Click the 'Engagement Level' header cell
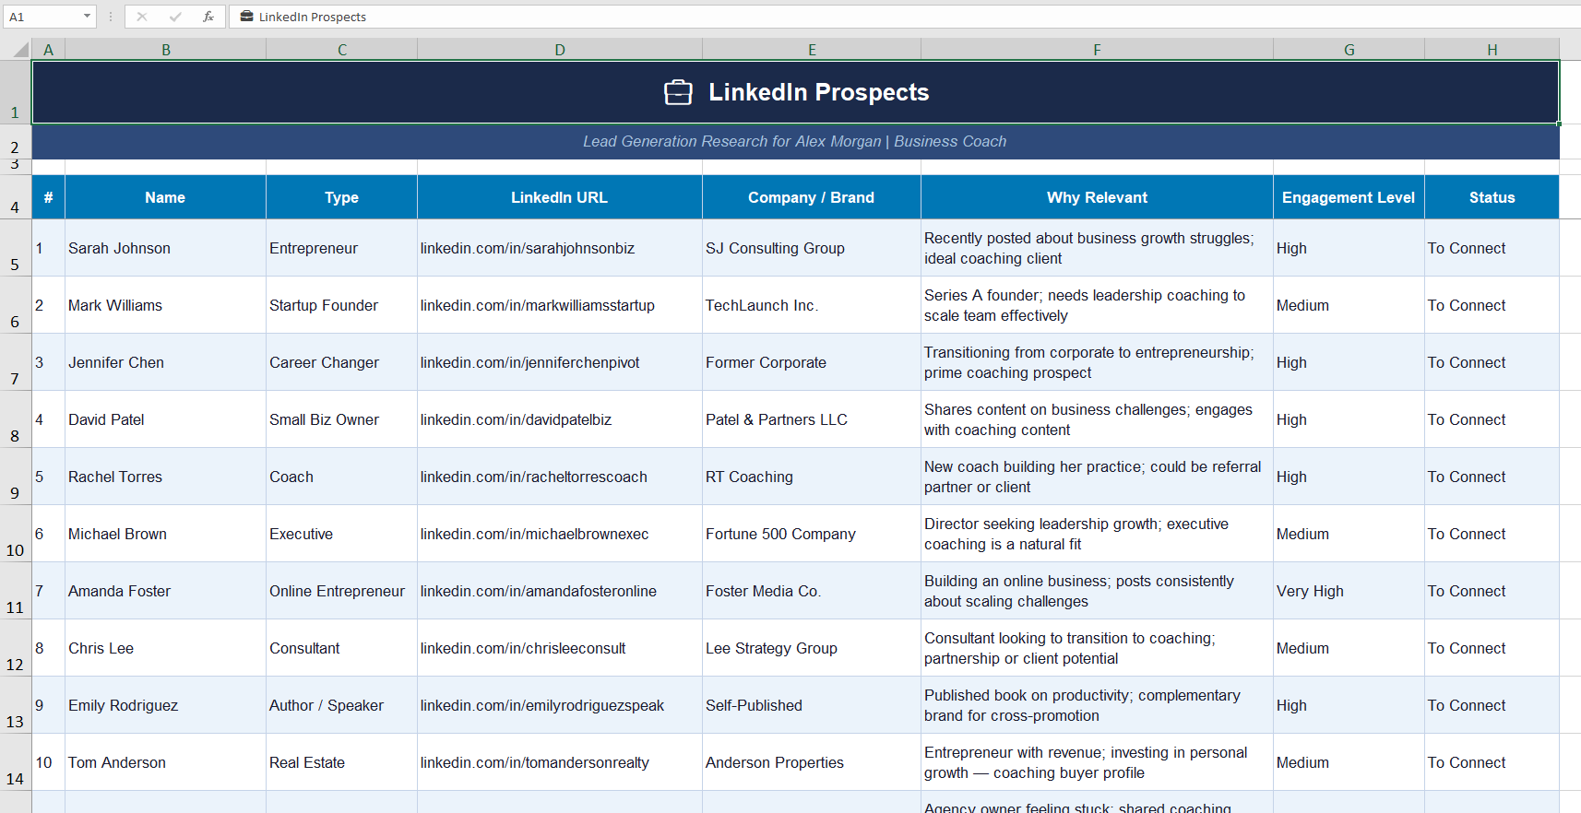1581x813 pixels. coord(1349,197)
